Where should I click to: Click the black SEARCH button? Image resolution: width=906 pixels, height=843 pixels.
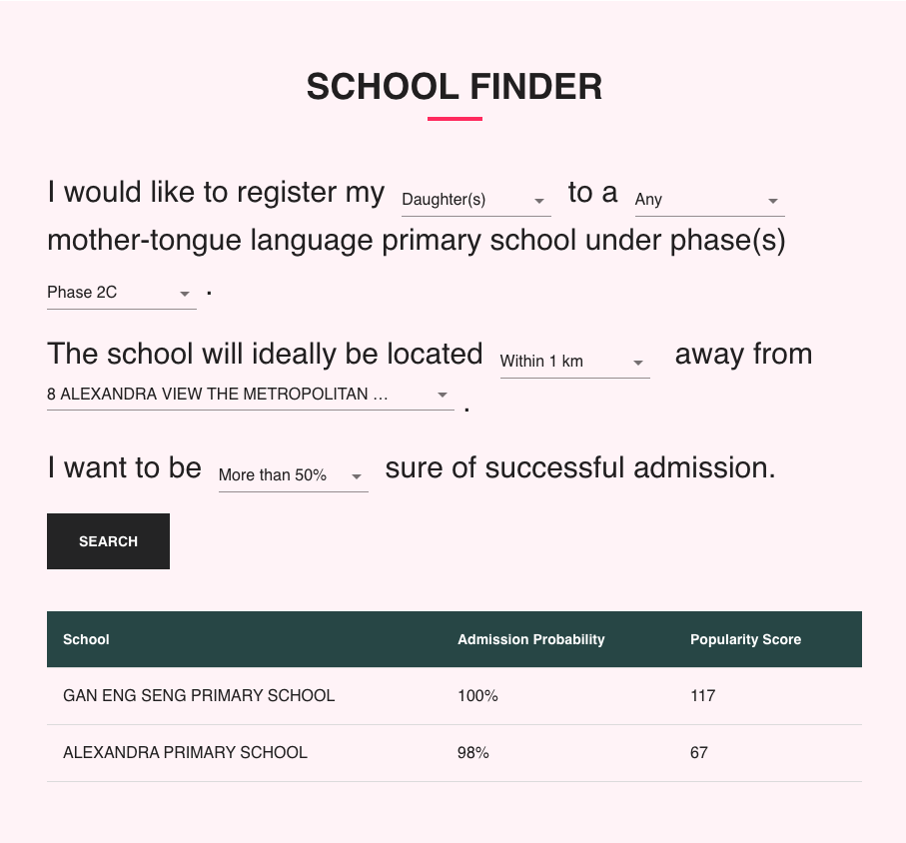(108, 541)
